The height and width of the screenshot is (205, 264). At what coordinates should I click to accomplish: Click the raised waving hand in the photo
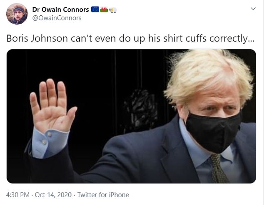(52, 106)
